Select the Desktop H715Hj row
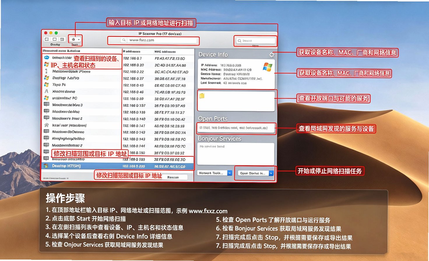 [x=118, y=166]
